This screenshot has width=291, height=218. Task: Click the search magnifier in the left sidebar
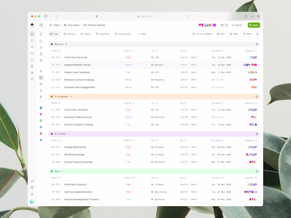coord(32,40)
